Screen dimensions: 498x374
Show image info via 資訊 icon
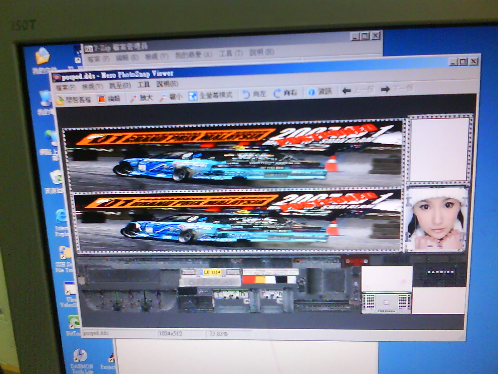click(x=311, y=92)
